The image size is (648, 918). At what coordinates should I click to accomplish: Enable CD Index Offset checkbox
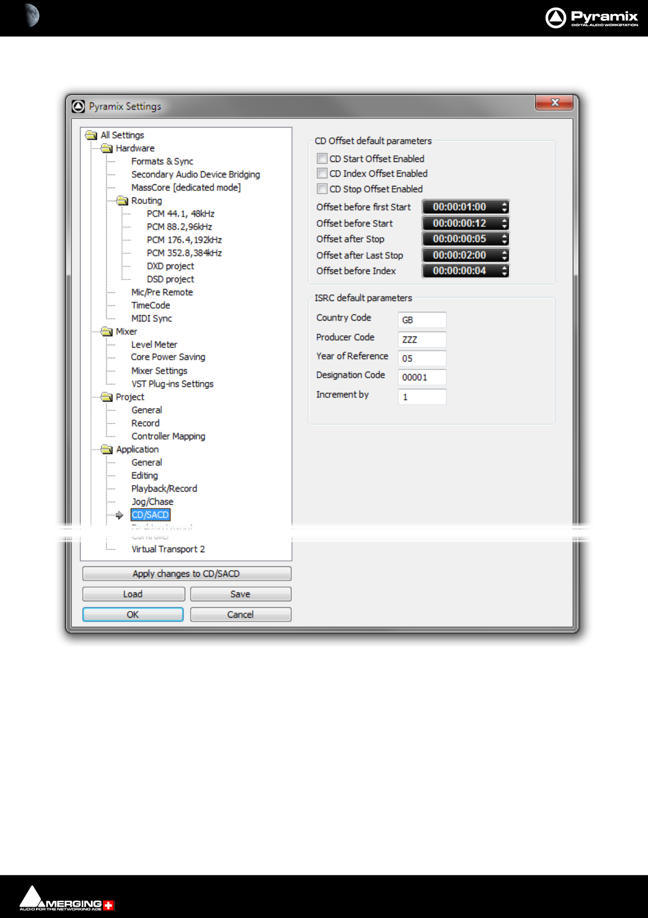pos(322,173)
